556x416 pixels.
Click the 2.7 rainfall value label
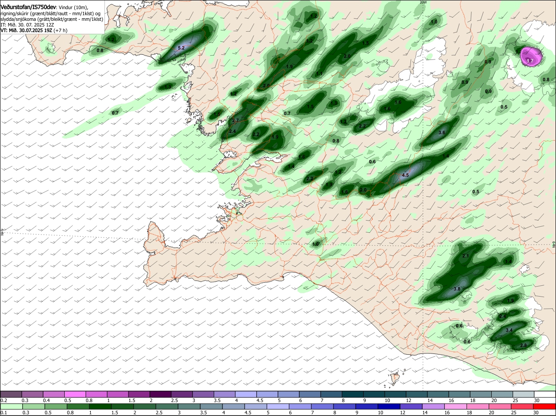(x=236, y=120)
